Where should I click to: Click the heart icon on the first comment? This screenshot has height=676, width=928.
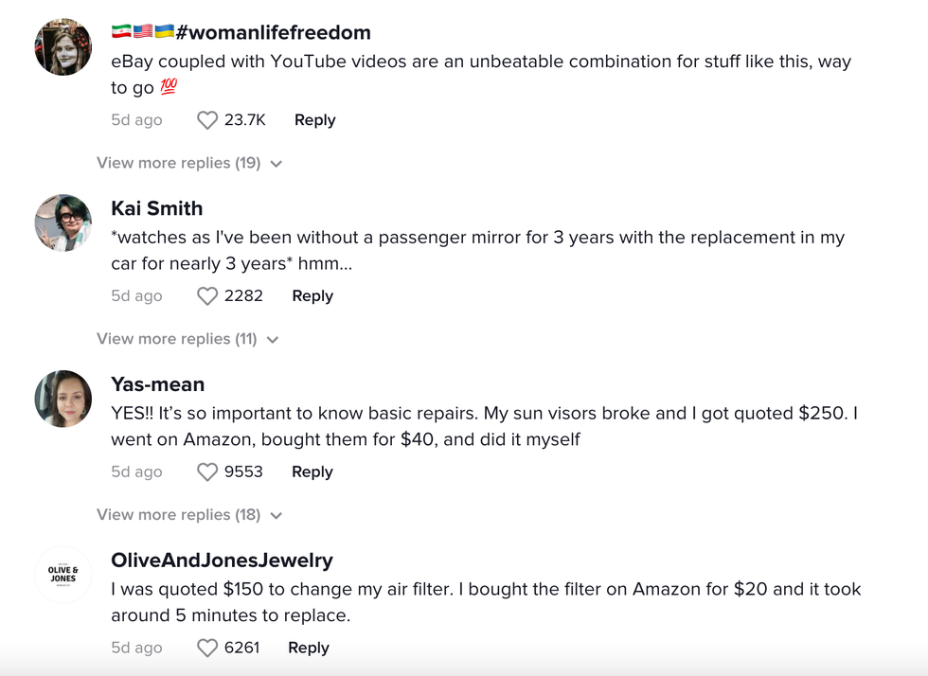pos(207,119)
